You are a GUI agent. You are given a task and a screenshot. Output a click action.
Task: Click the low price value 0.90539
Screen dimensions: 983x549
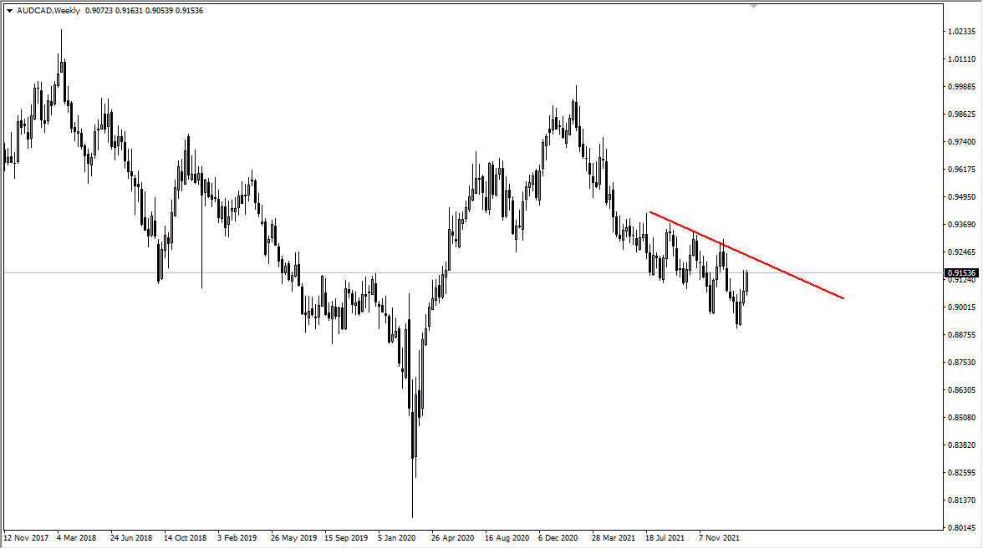click(x=159, y=10)
